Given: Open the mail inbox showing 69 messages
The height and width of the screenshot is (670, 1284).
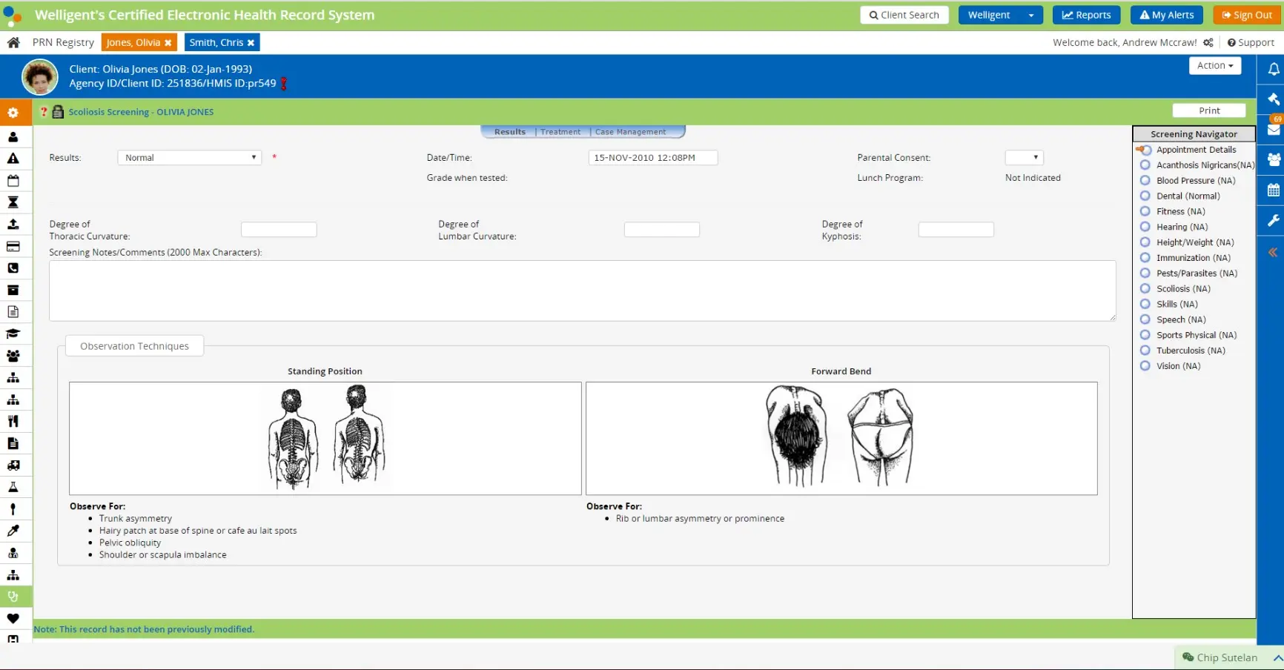Looking at the screenshot, I should click(1274, 130).
